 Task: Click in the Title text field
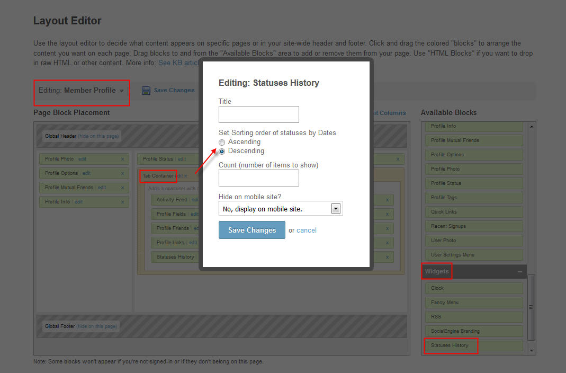[x=258, y=114]
